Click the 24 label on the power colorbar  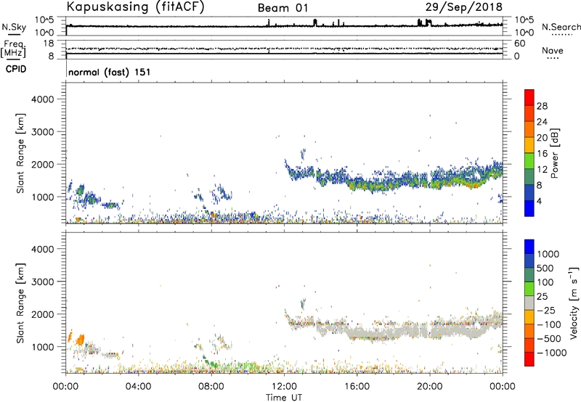[x=542, y=122]
